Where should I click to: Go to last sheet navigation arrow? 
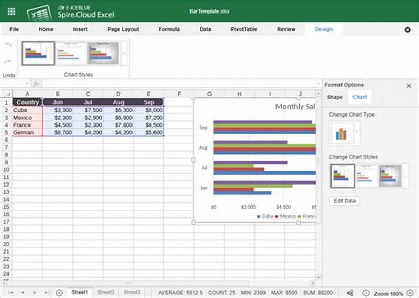click(46, 293)
